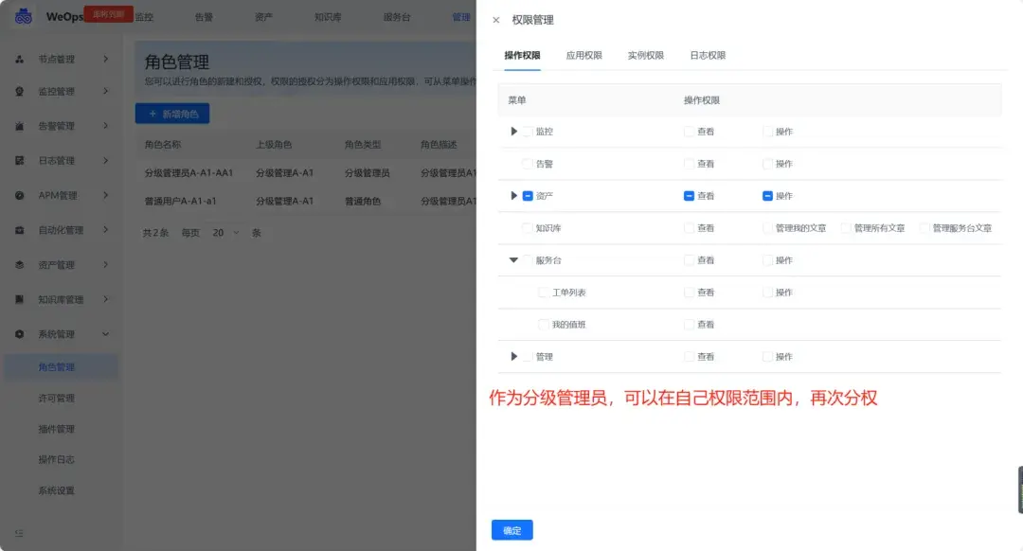
Task: Close the 权限管理 panel with X
Action: [495, 20]
